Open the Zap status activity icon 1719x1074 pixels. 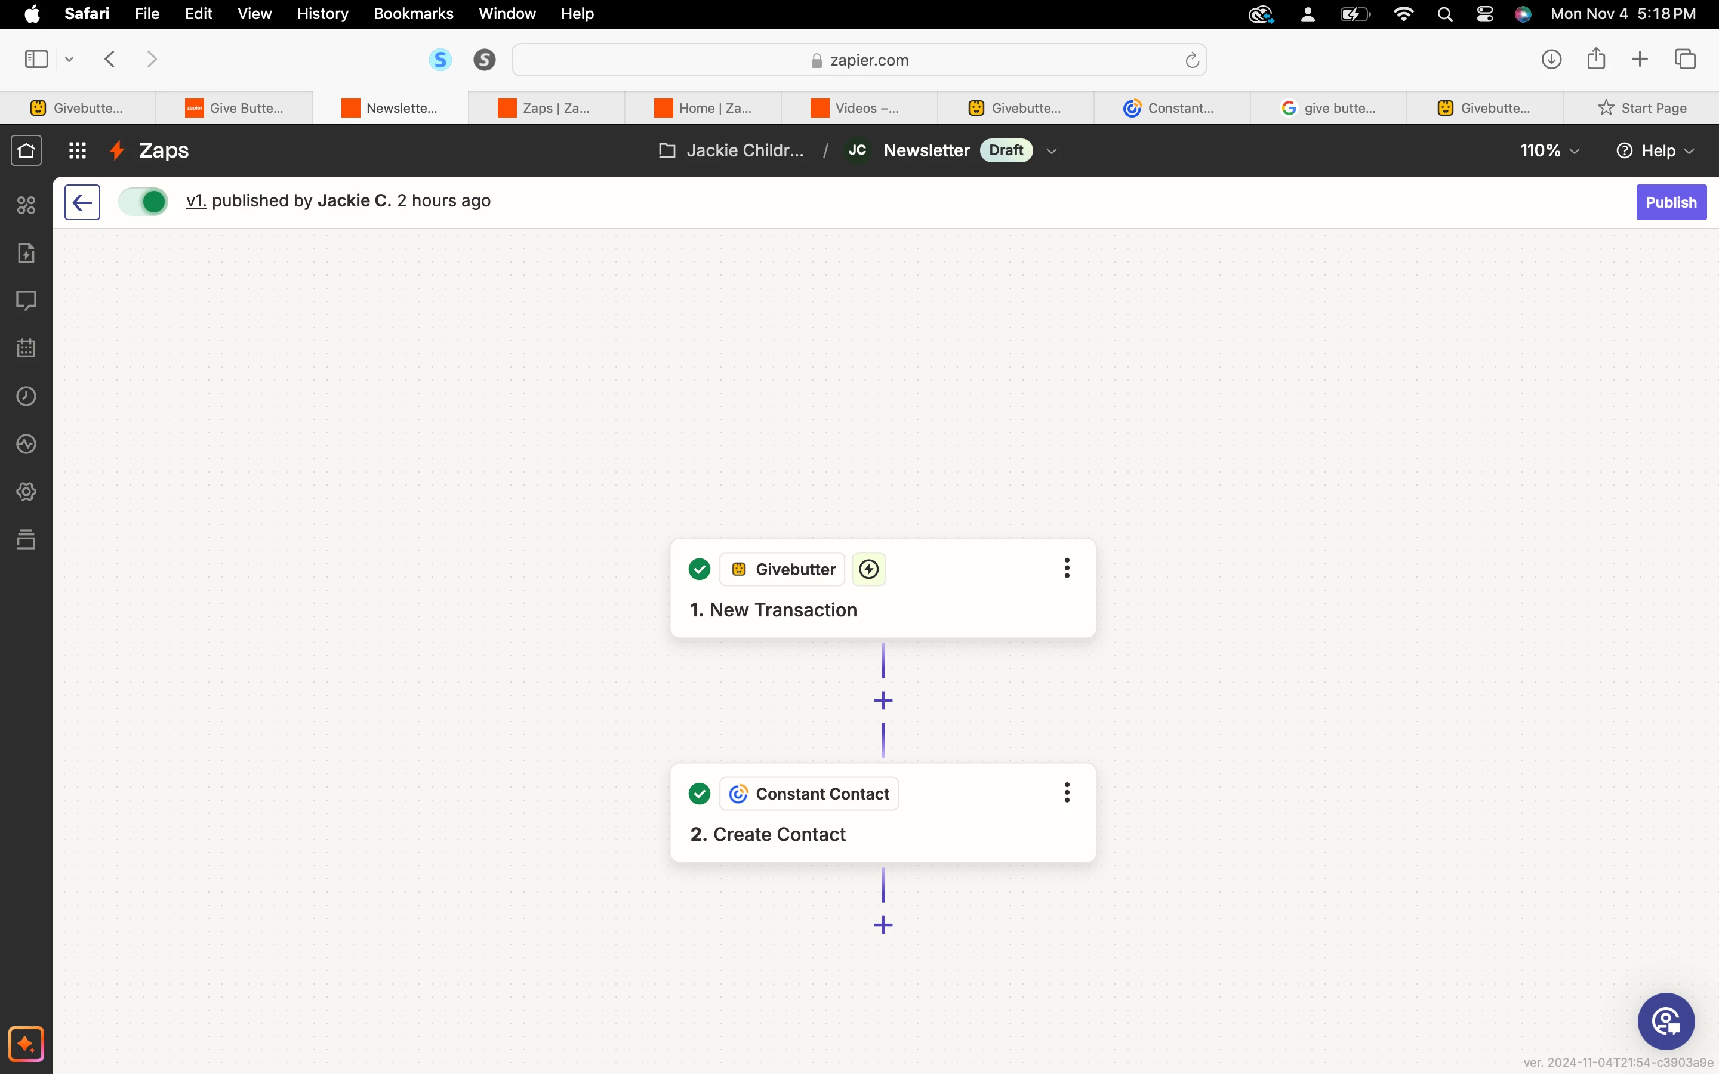click(26, 444)
